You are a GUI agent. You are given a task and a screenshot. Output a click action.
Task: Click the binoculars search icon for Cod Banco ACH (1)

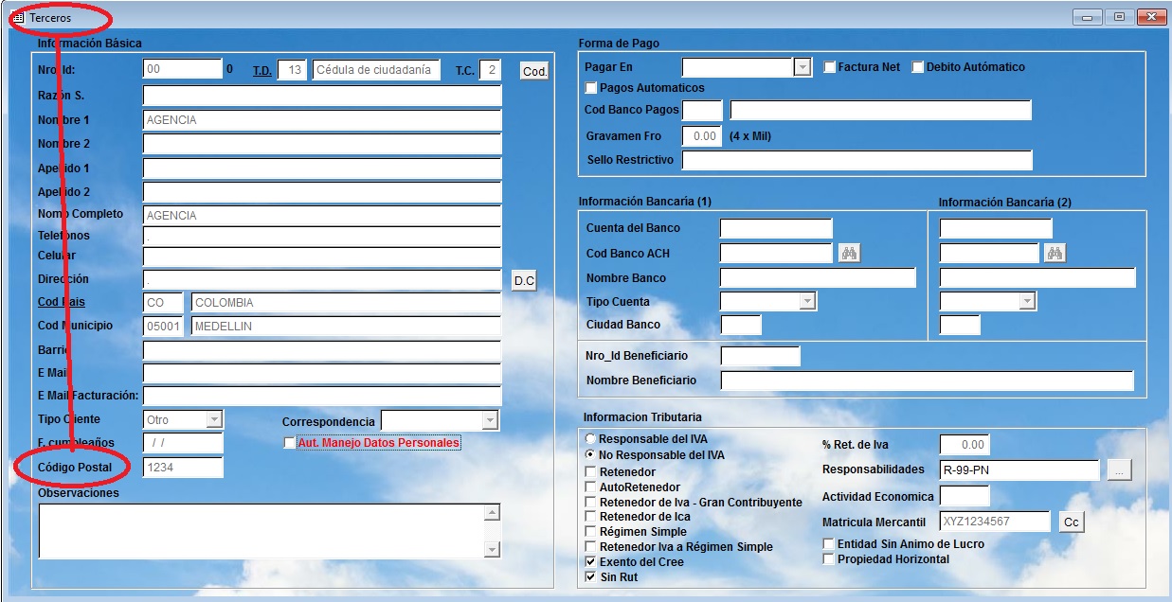click(x=850, y=253)
